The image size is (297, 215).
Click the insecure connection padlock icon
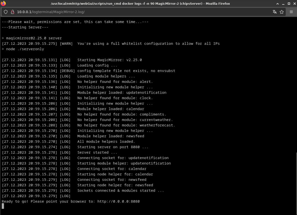(12, 12)
